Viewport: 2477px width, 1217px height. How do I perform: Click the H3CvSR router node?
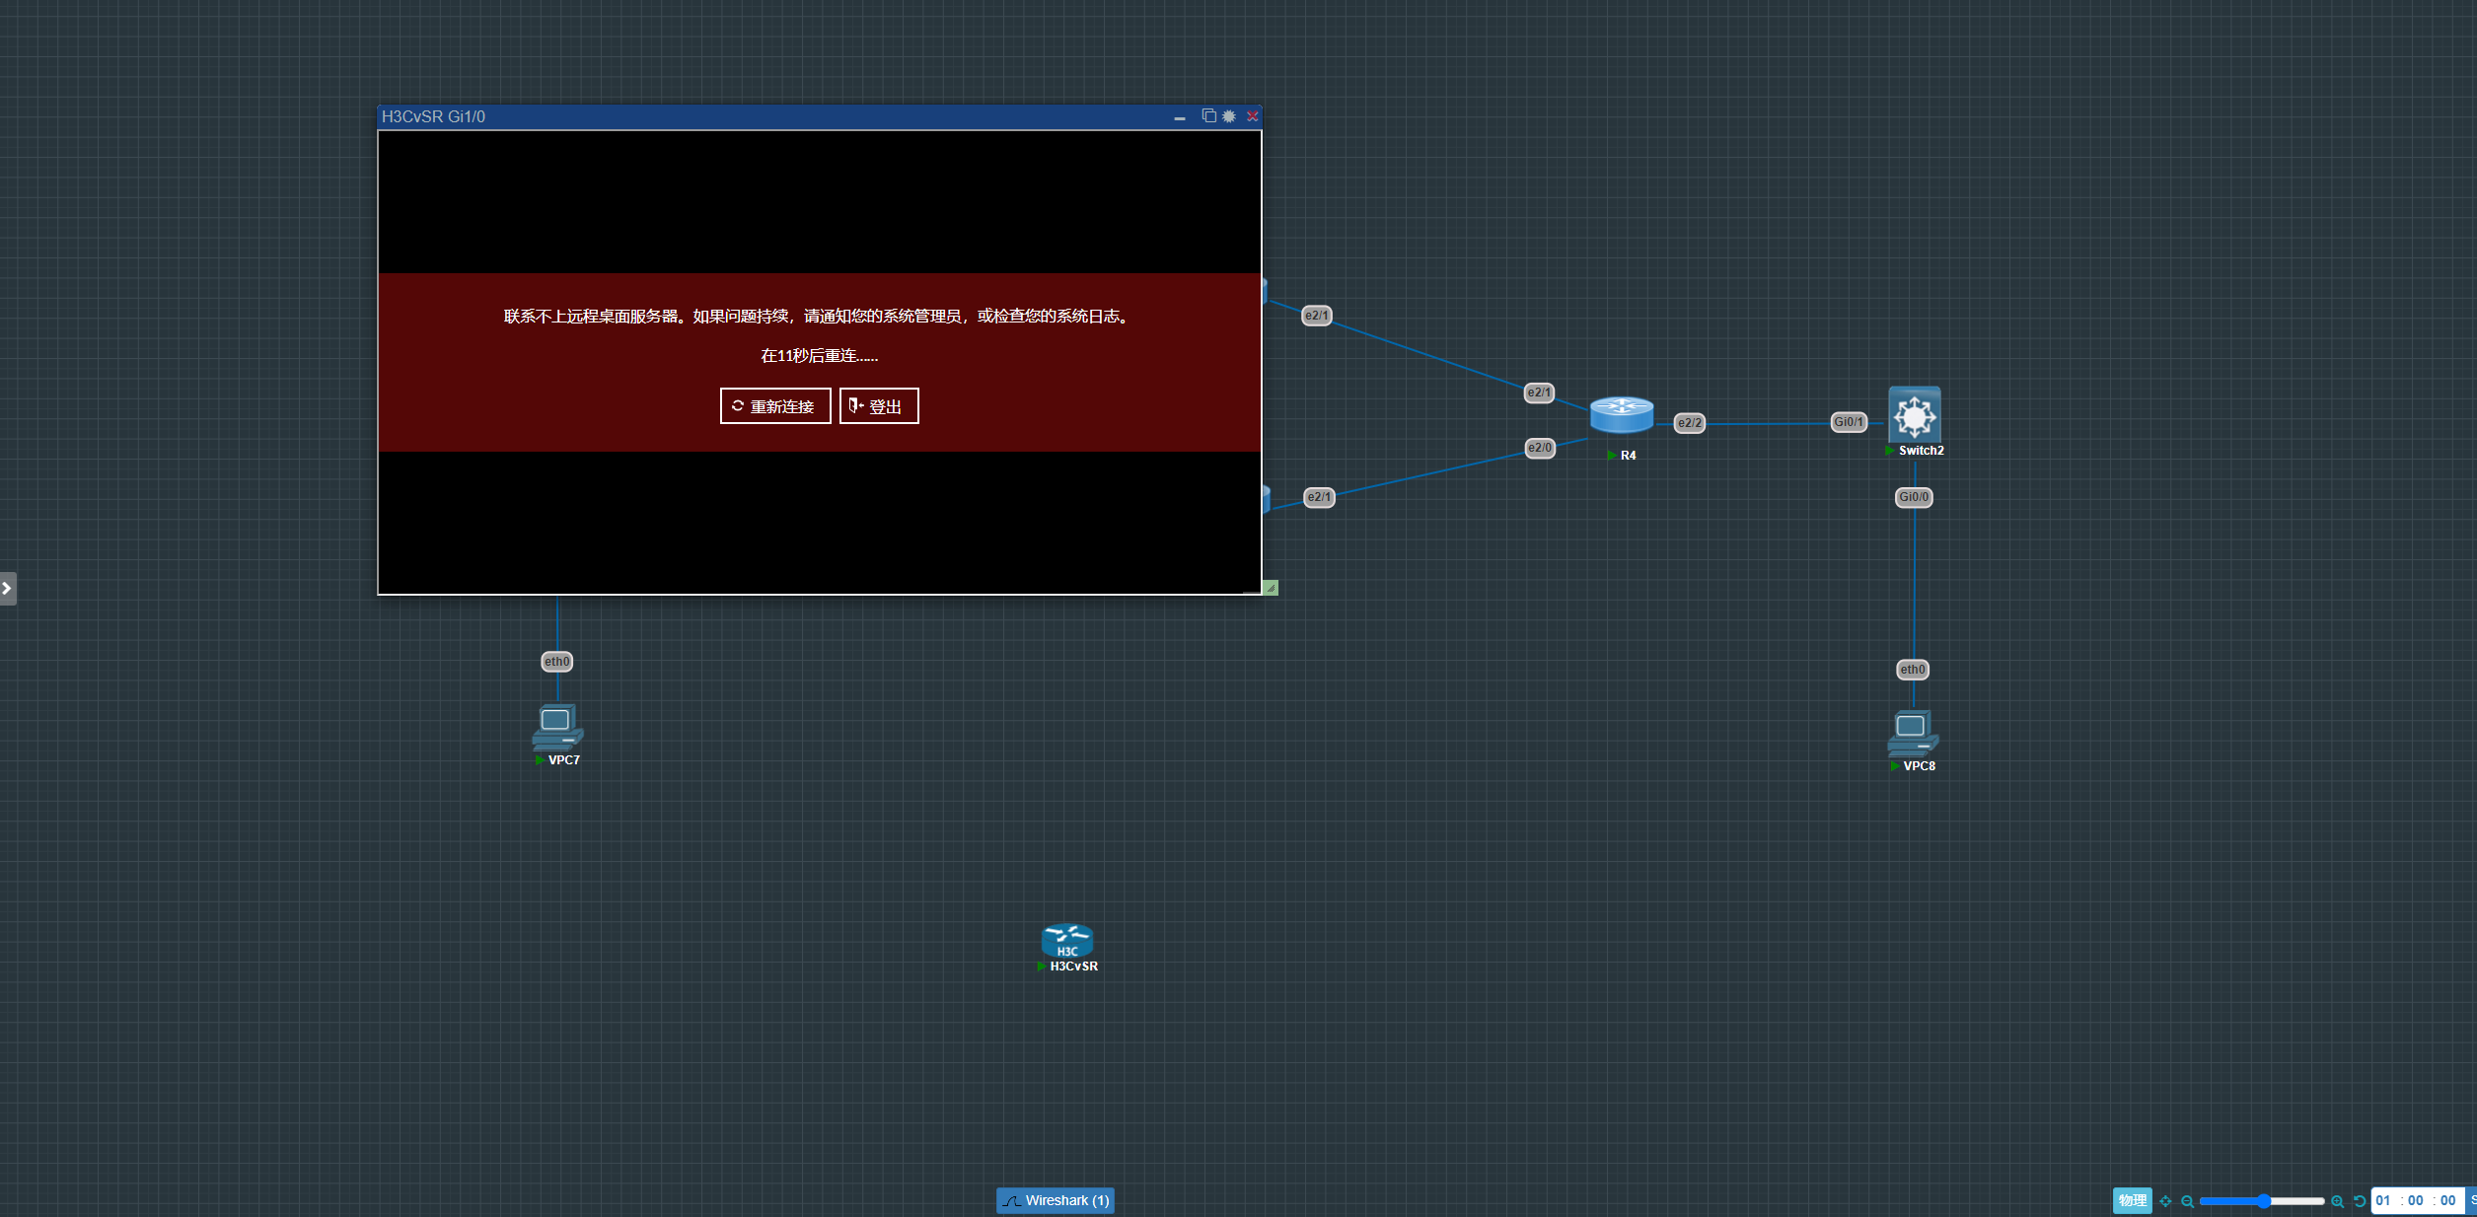[x=1067, y=942]
